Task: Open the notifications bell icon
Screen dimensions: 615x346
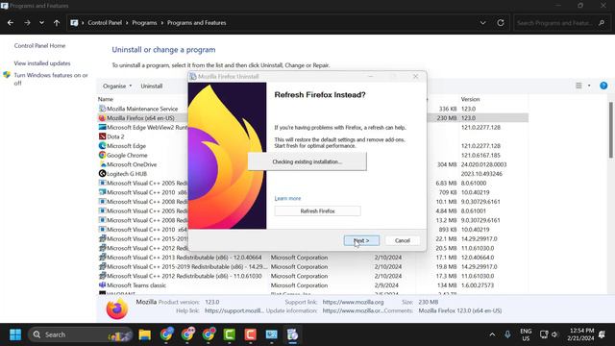Action: point(603,334)
